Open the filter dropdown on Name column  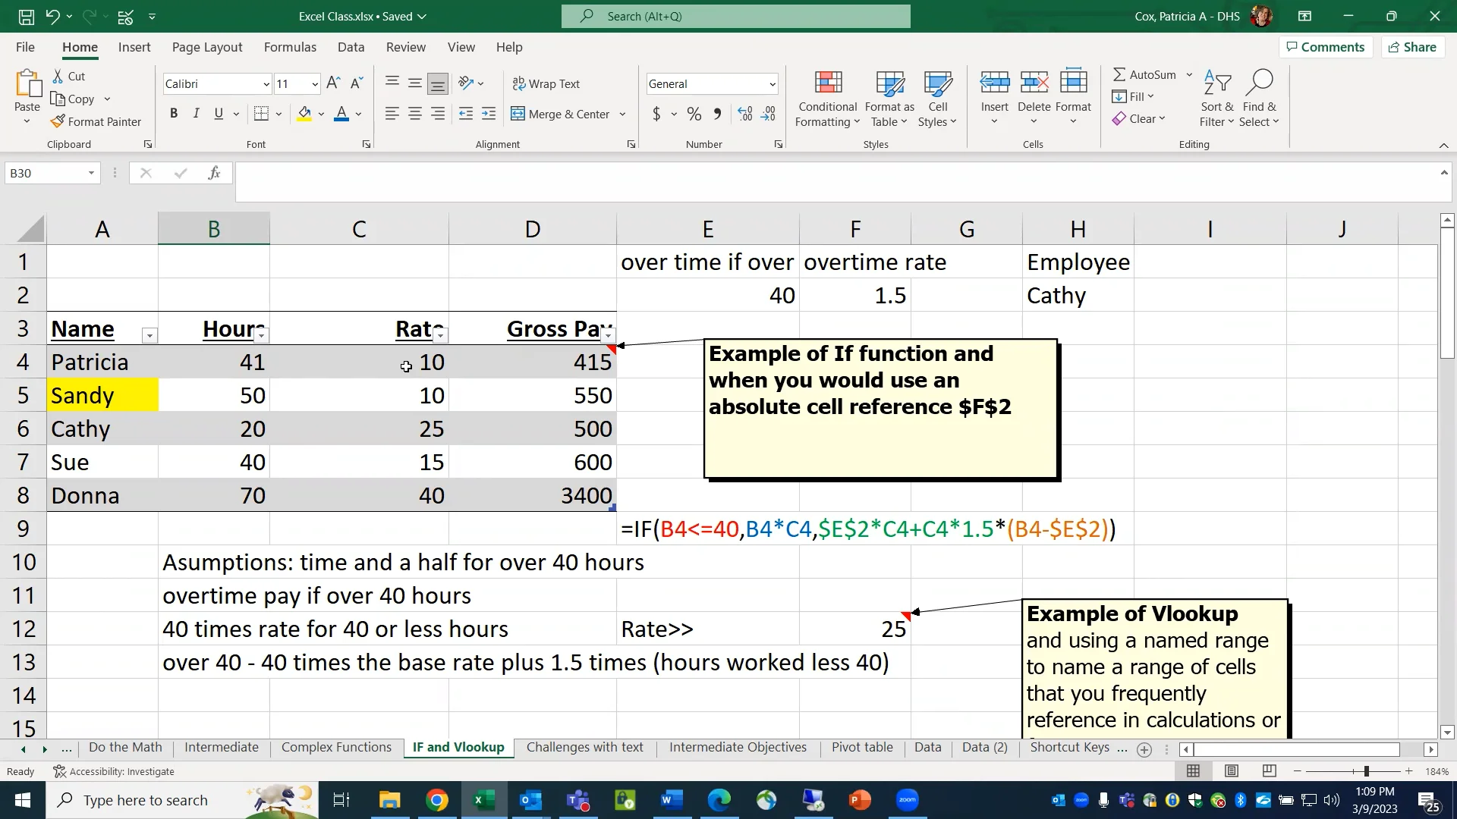(x=149, y=335)
